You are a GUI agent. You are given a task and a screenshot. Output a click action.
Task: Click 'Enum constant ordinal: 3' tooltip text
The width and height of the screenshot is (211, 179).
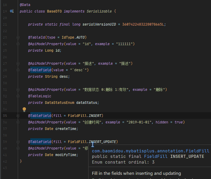123,162
